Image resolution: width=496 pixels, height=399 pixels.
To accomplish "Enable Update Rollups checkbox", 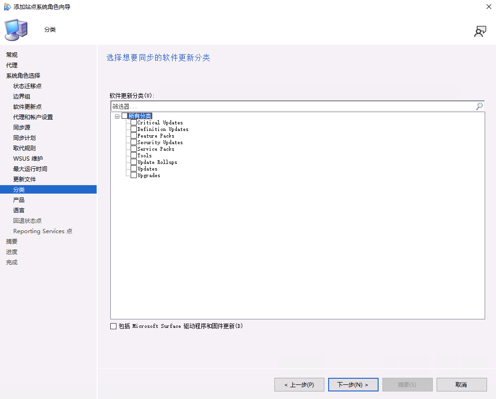I will [134, 162].
